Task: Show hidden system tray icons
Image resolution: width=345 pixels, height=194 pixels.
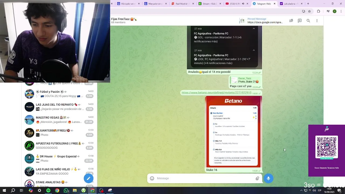Action: [301, 190]
